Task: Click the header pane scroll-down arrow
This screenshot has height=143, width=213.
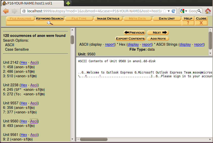Action: pos(210,53)
